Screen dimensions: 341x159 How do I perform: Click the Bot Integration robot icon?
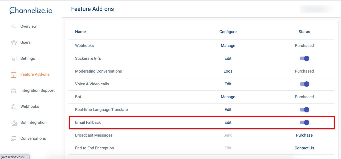click(x=14, y=123)
